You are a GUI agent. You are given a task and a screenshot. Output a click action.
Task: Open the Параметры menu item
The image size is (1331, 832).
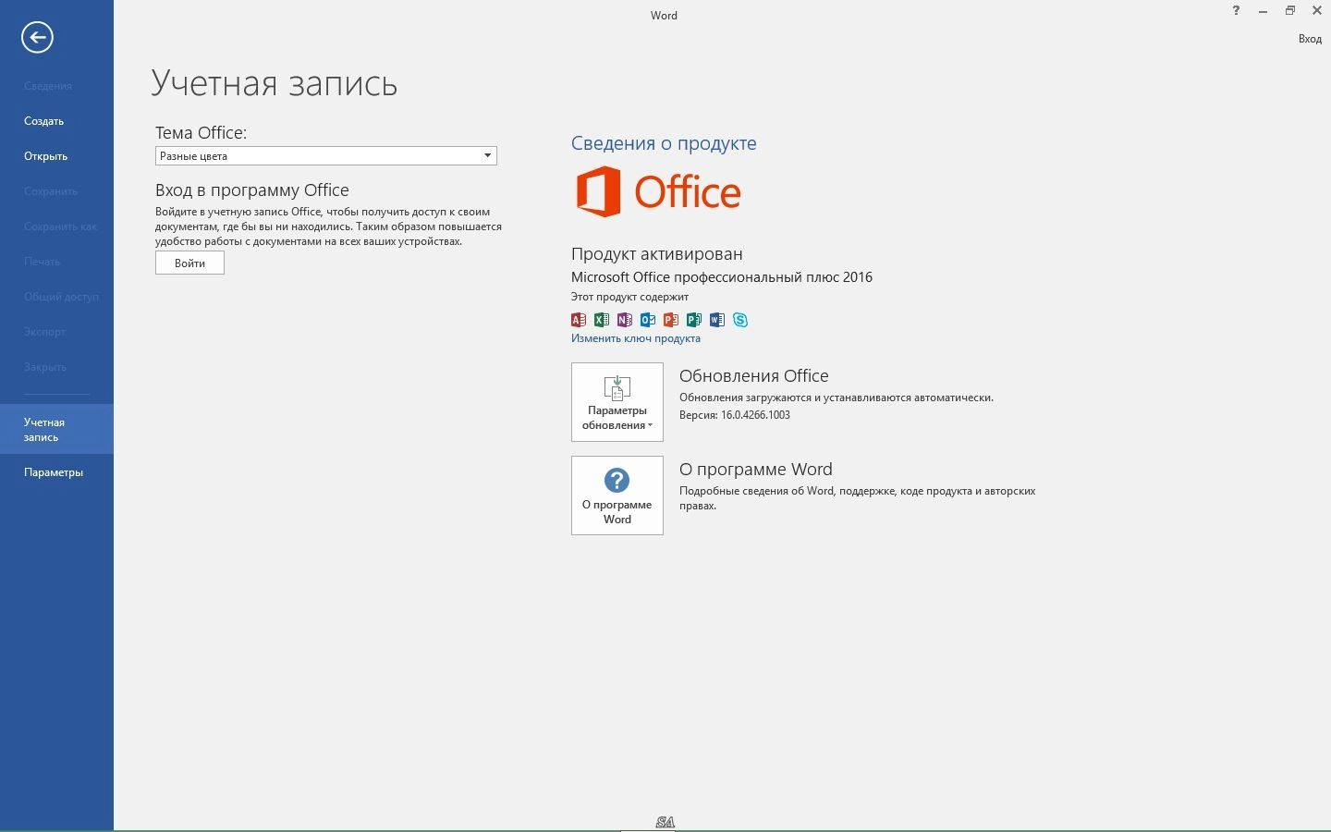(x=56, y=472)
